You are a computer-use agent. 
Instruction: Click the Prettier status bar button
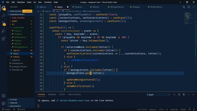(x=183, y=109)
